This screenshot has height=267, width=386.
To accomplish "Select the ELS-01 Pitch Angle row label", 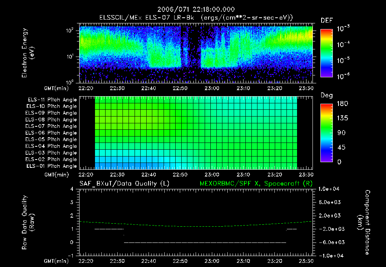I will click(x=52, y=166).
